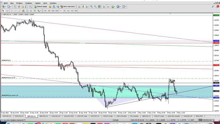The width and height of the screenshot is (220, 124).
Task: Select the Crosshair tool
Action: [x=7, y=11]
